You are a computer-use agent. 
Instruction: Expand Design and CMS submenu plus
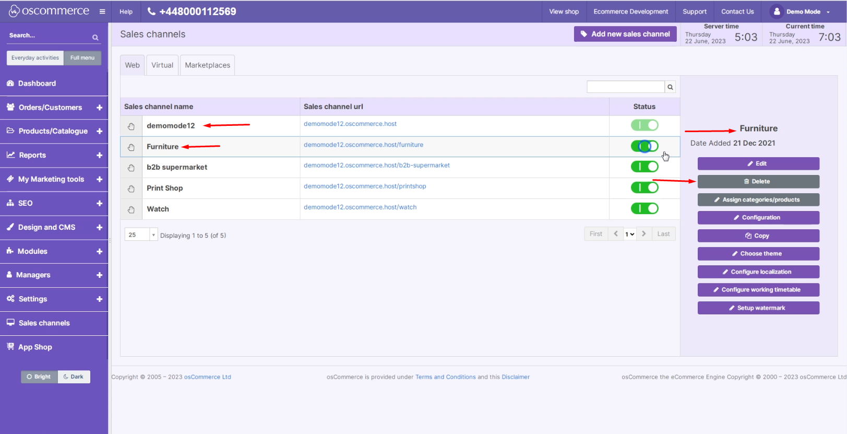[x=99, y=227]
